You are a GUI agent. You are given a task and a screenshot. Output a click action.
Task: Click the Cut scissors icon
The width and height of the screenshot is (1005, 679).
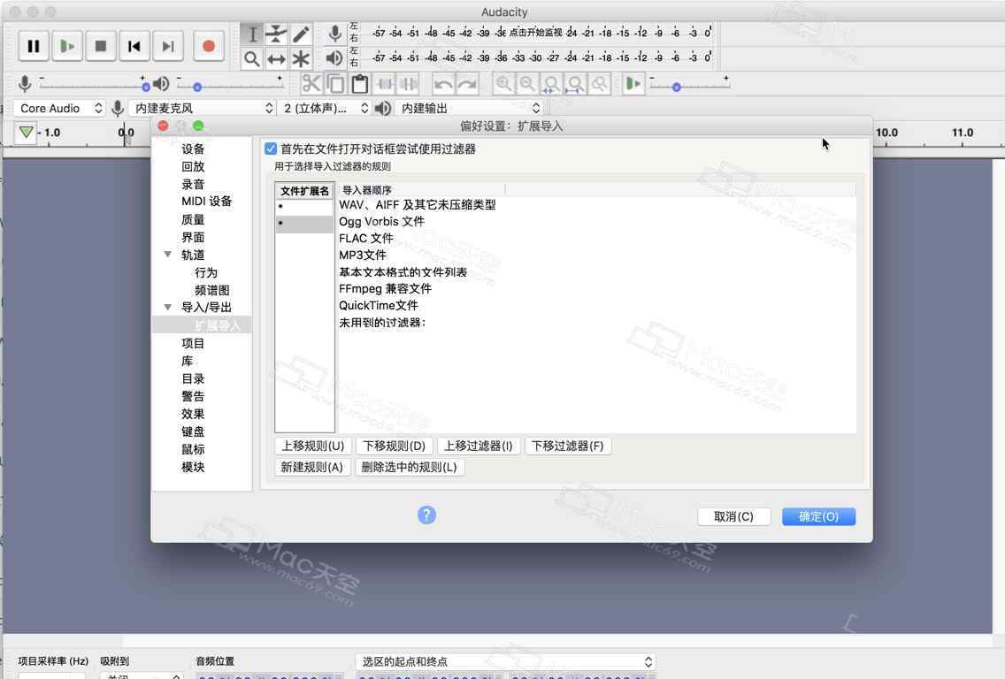[x=311, y=84]
